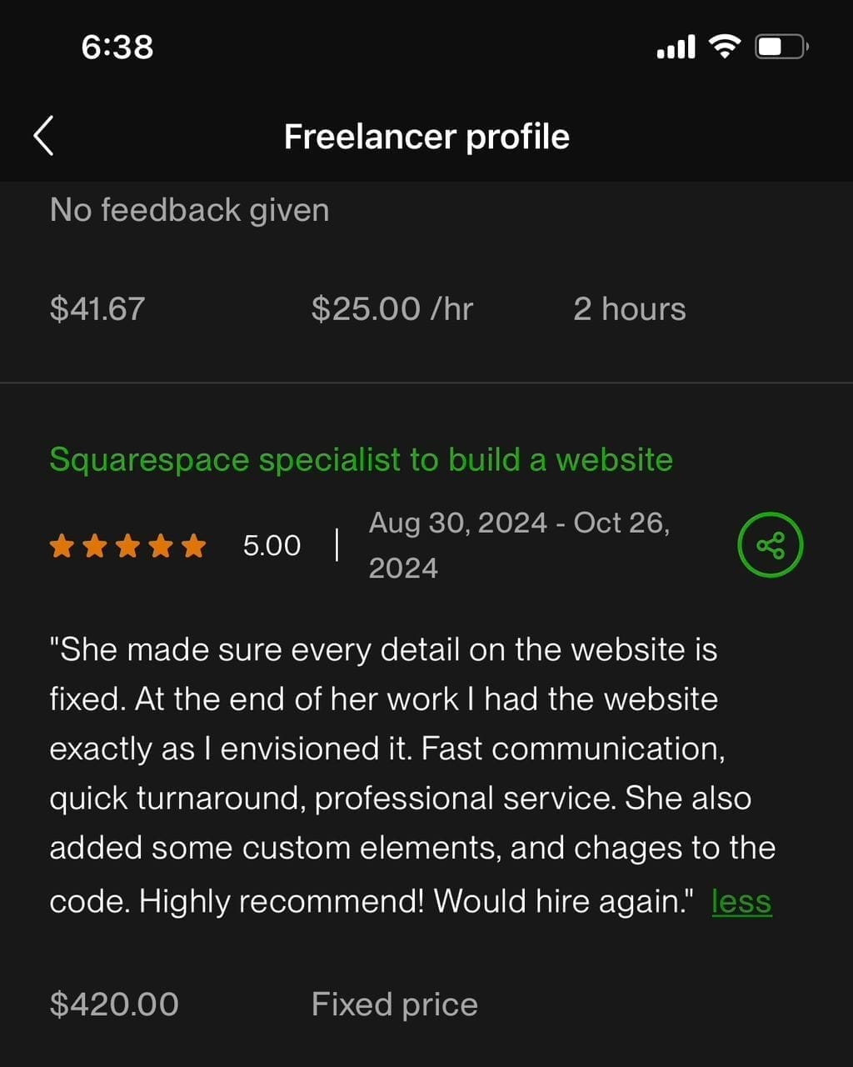Tap the $41.67 earned amount
Viewport: 853px width, 1067px height.
(x=97, y=309)
